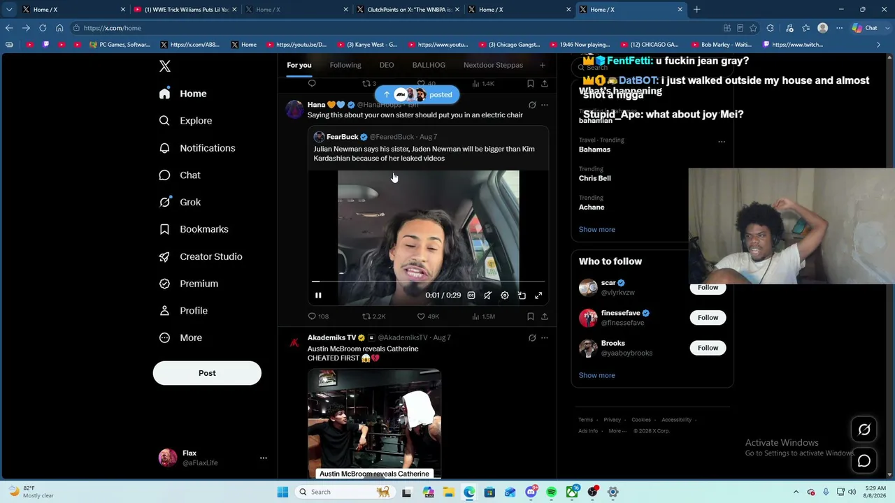Screen dimensions: 895x503
Task: Expand More options in the sidebar
Action: click(x=180, y=338)
